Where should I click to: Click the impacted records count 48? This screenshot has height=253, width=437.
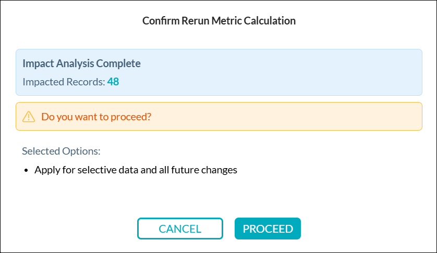click(x=113, y=82)
